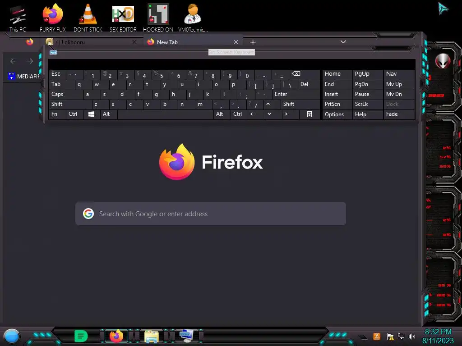Image resolution: width=462 pixels, height=346 pixels.
Task: Toggle the Nav mode key
Action: (399, 74)
